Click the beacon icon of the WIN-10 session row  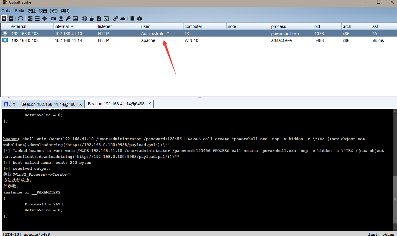point(5,40)
